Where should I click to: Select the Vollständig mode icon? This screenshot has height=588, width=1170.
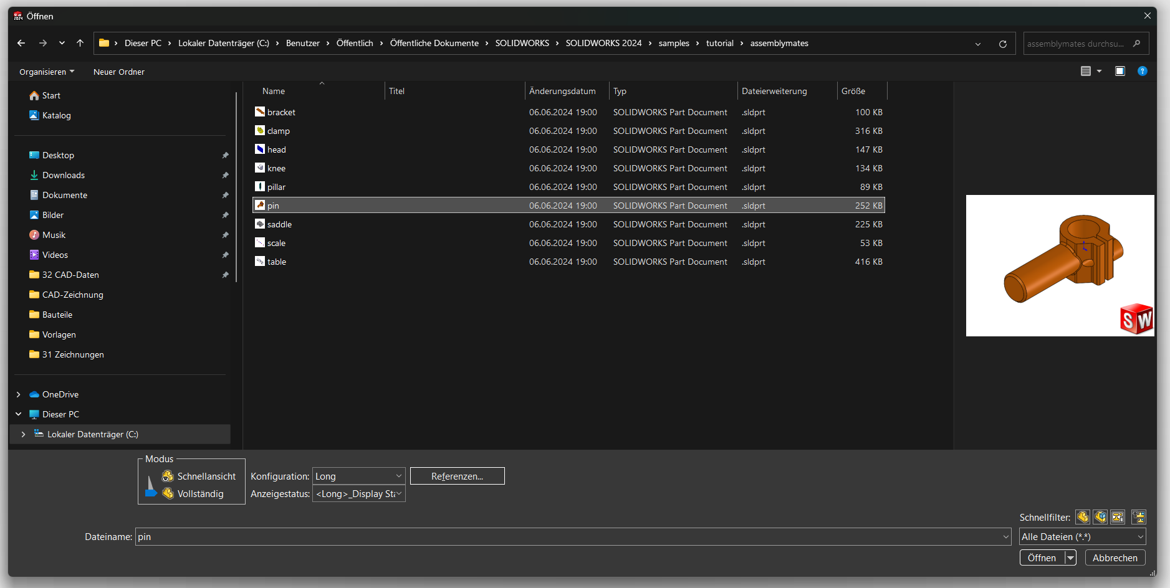coord(168,493)
